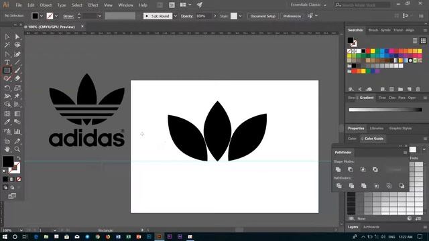The width and height of the screenshot is (429, 241).
Task: Click the Trim pathfinder icon
Action: [x=351, y=186]
